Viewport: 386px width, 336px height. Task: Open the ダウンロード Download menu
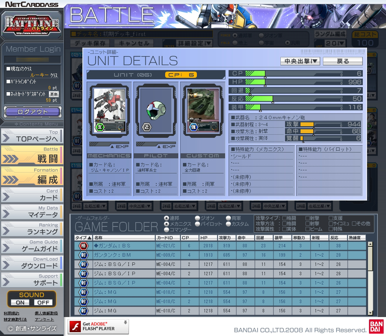coord(32,263)
